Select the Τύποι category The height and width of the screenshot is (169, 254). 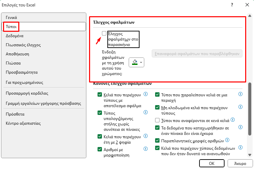pyautogui.click(x=44, y=26)
